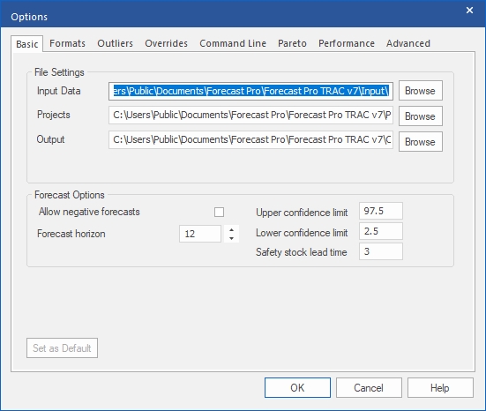Click the Lower confidence limit field

pyautogui.click(x=381, y=231)
